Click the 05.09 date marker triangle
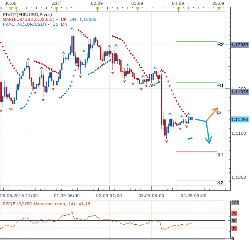Screen dimensions: 252x240 point(218,8)
